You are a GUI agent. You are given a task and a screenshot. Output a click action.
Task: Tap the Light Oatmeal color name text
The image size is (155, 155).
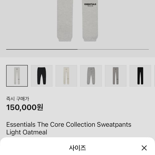(27, 132)
